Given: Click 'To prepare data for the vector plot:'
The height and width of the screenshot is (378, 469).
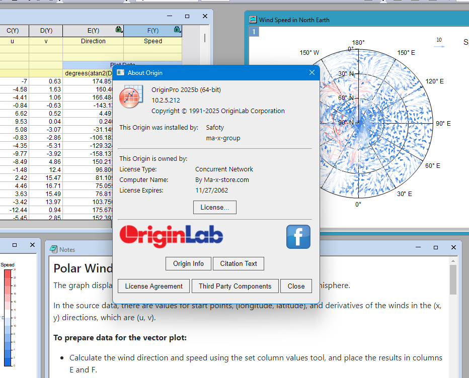Looking at the screenshot, I should 120,338.
